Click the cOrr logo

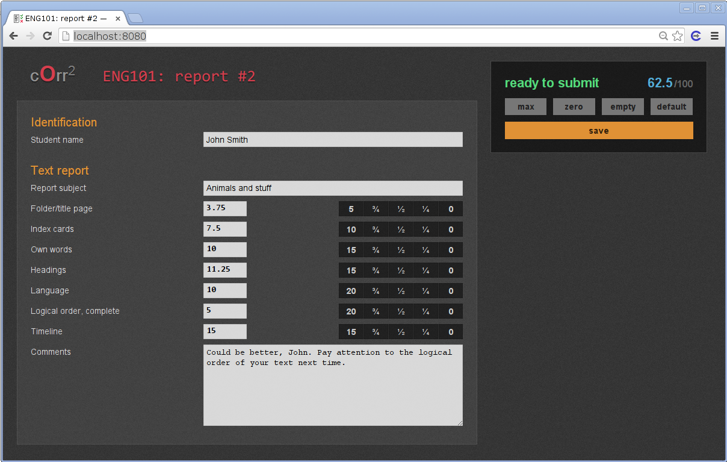click(x=52, y=74)
